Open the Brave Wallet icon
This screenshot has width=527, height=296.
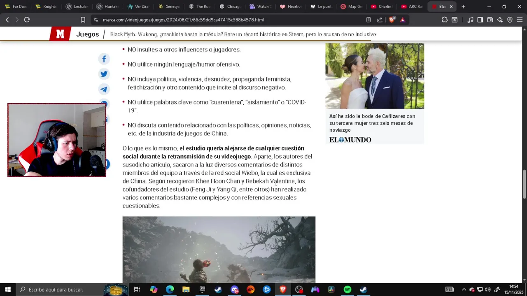[x=490, y=20]
